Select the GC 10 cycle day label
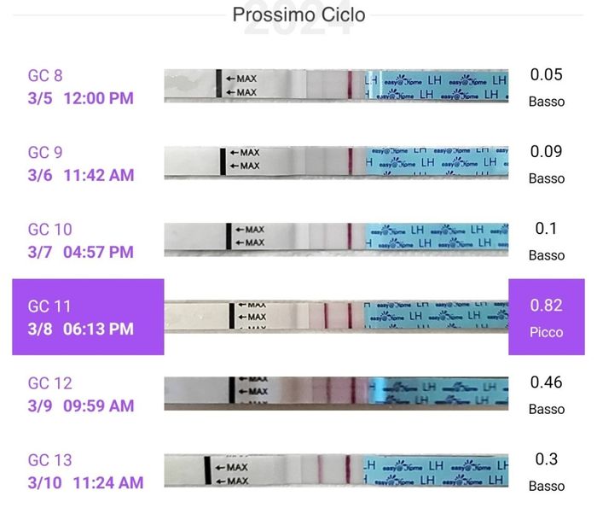Screen dimensions: 597x531 pos(49,230)
